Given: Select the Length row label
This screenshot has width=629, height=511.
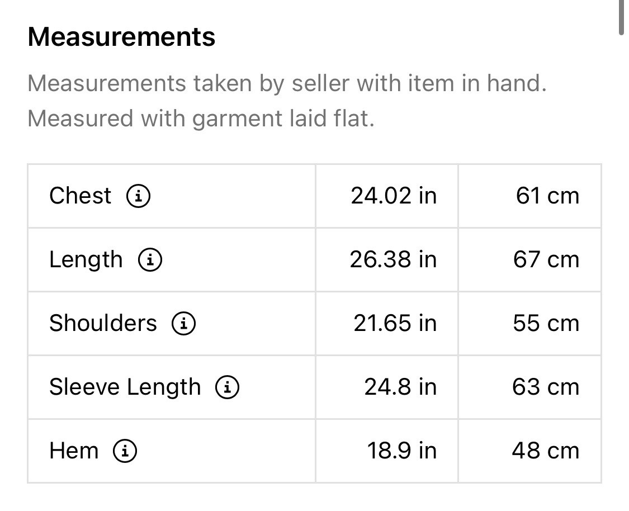Looking at the screenshot, I should click(x=86, y=259).
